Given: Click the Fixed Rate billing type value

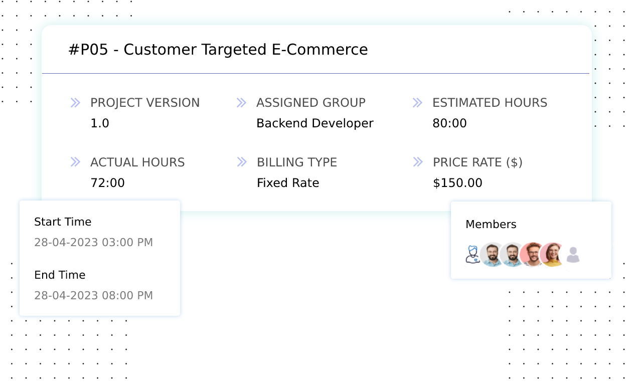Looking at the screenshot, I should tap(288, 182).
